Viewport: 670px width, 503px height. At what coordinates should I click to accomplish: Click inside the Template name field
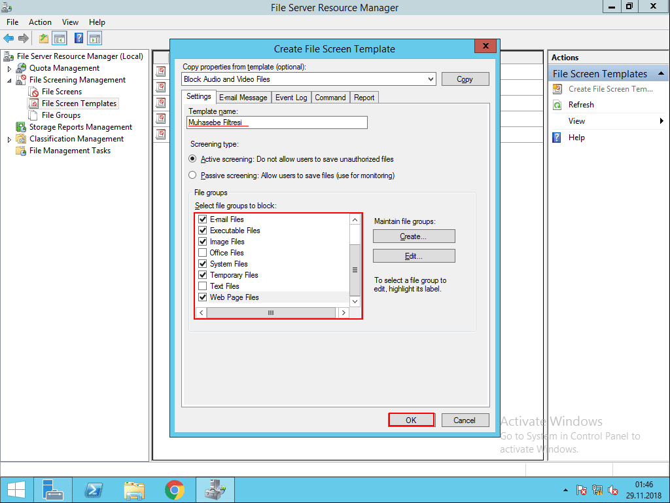pos(276,122)
